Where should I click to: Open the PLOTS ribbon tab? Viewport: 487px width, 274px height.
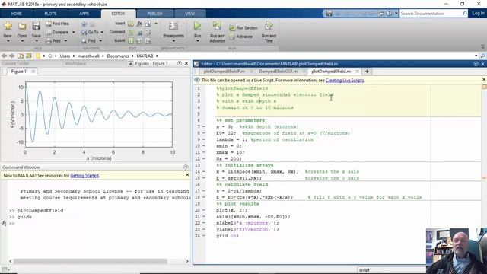point(50,14)
